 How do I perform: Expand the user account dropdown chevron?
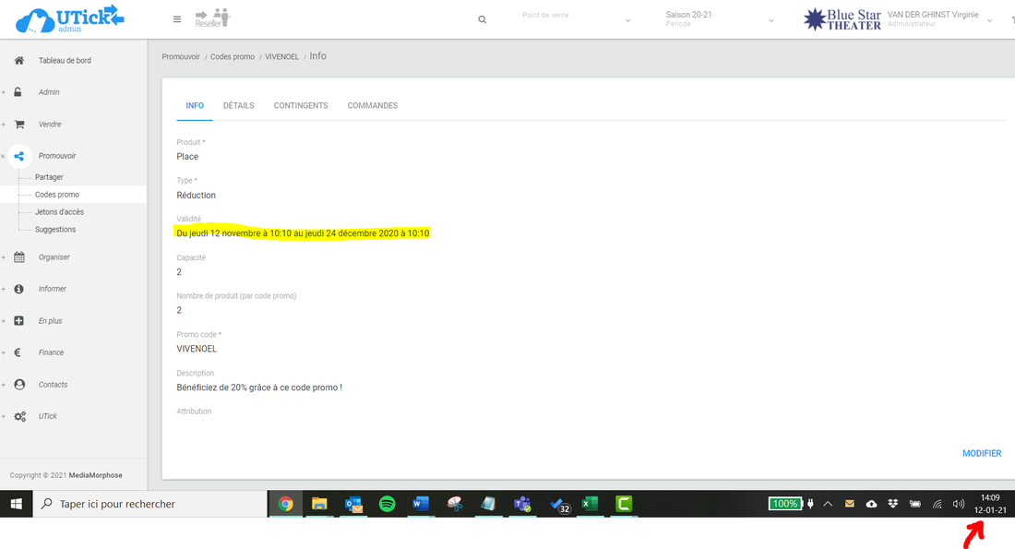click(x=989, y=20)
